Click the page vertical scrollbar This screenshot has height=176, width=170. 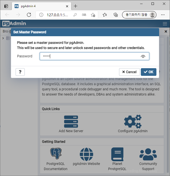[168, 104]
